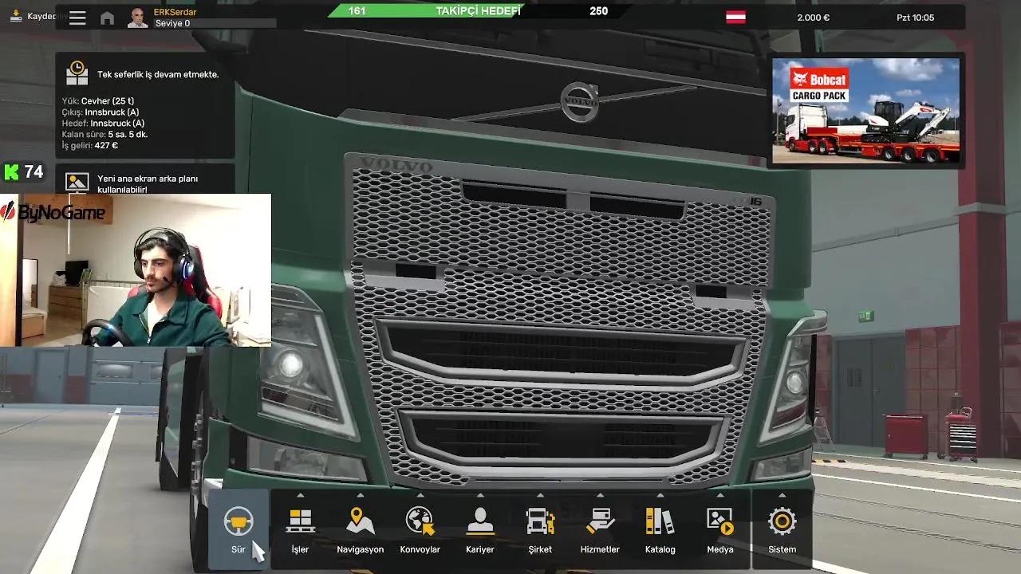
Task: Click the ERKSerdar profile avatar
Action: [x=138, y=18]
